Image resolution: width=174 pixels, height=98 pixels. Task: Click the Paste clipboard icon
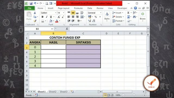(x=29, y=14)
